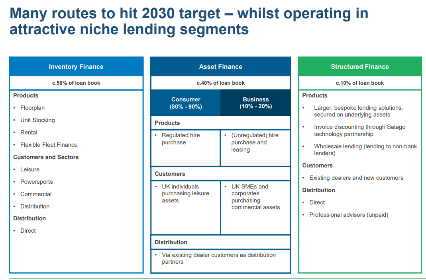
Task: Select the "Structured Finance" column header
Action: (x=360, y=67)
